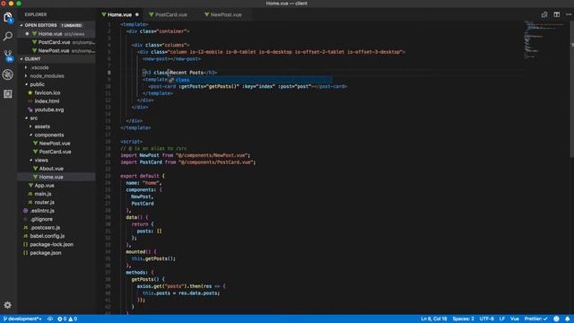The image size is (574, 323).
Task: Open PostCard.vue under components folder
Action: click(57, 152)
